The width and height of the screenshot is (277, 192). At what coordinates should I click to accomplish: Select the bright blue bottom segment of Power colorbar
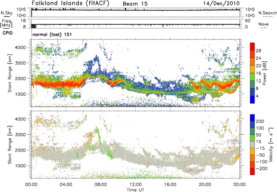click(252, 99)
